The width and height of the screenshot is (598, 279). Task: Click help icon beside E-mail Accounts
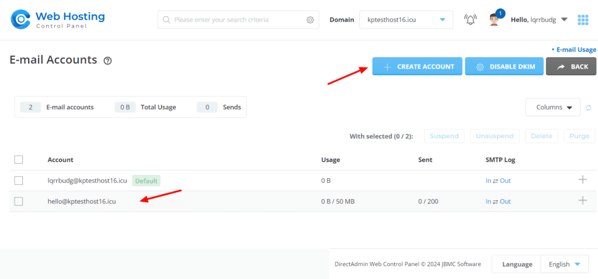(107, 61)
